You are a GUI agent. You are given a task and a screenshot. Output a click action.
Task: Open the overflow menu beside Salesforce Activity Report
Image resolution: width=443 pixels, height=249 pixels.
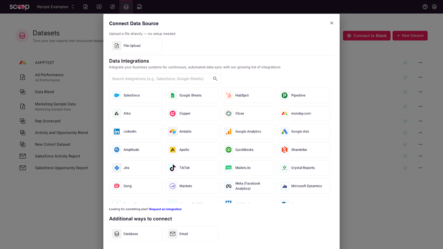pyautogui.click(x=420, y=156)
